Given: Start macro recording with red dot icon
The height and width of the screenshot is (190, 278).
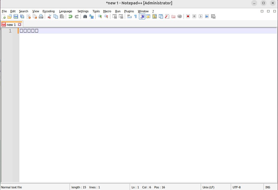Looking at the screenshot, I should click(x=188, y=16).
